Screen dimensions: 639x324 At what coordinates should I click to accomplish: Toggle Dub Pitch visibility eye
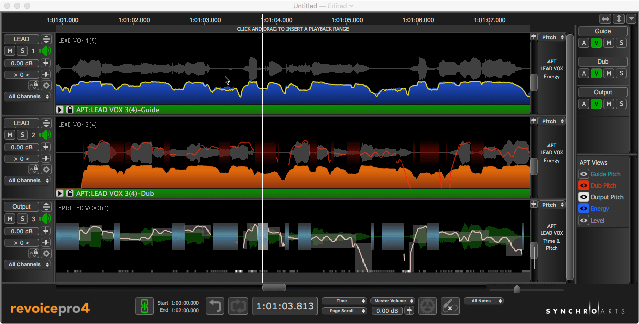(584, 186)
